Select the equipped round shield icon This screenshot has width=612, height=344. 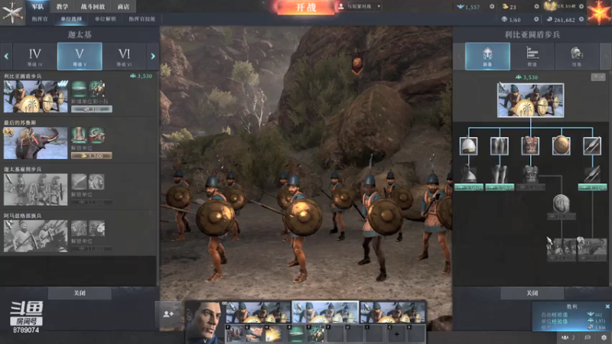(x=562, y=145)
